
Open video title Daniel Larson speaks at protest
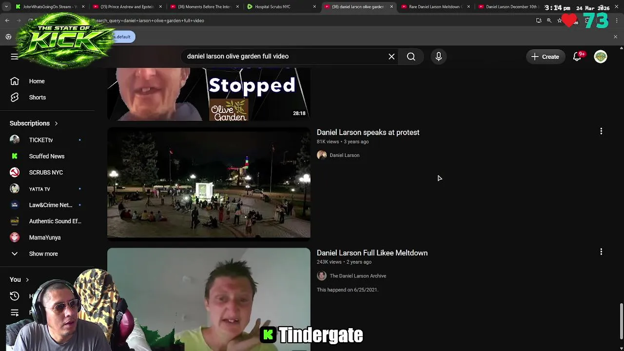tap(368, 133)
